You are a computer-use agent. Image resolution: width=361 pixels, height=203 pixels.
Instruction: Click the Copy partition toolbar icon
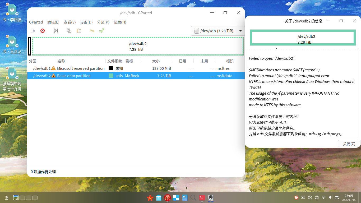[69, 31]
